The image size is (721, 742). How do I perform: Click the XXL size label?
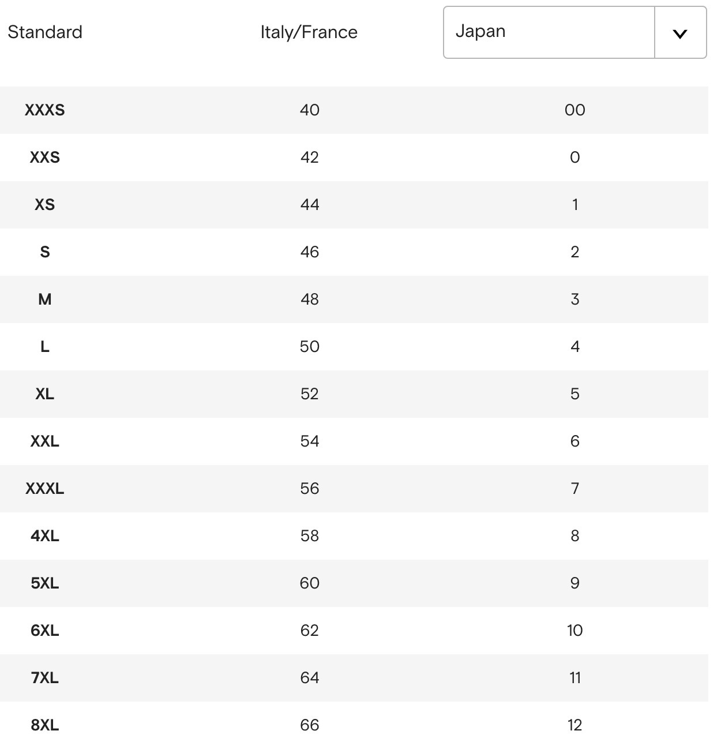pos(45,441)
